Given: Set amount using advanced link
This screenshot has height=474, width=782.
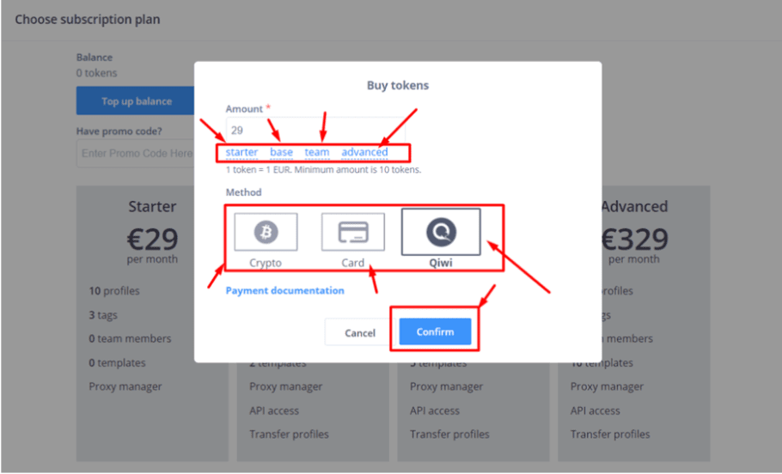Looking at the screenshot, I should coord(364,152).
